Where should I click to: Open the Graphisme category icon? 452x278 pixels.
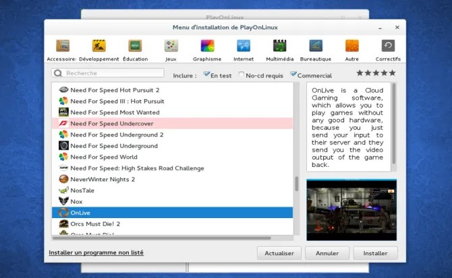[x=207, y=46]
